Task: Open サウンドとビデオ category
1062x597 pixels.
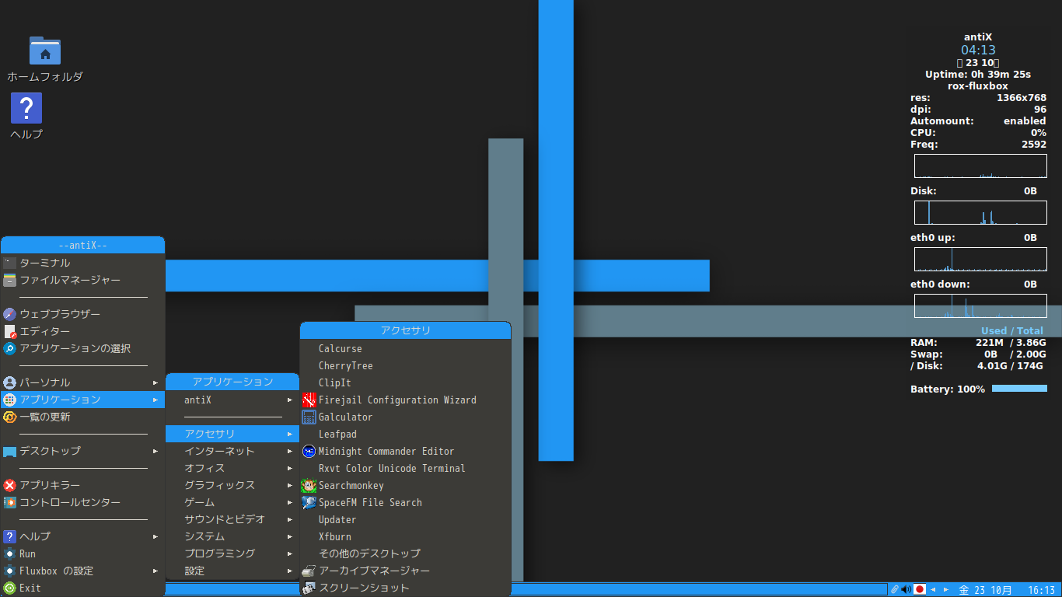Action: tap(232, 519)
